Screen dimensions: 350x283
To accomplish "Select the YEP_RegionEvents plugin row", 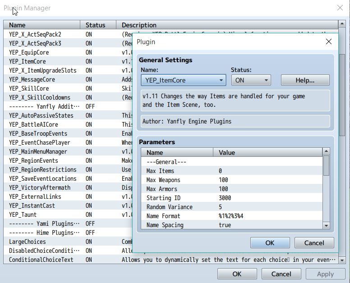I will [x=68, y=160].
